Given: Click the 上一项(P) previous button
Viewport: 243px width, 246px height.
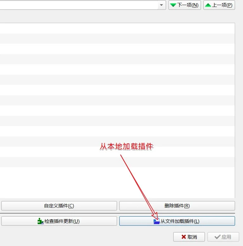Looking at the screenshot, I should [x=219, y=5].
